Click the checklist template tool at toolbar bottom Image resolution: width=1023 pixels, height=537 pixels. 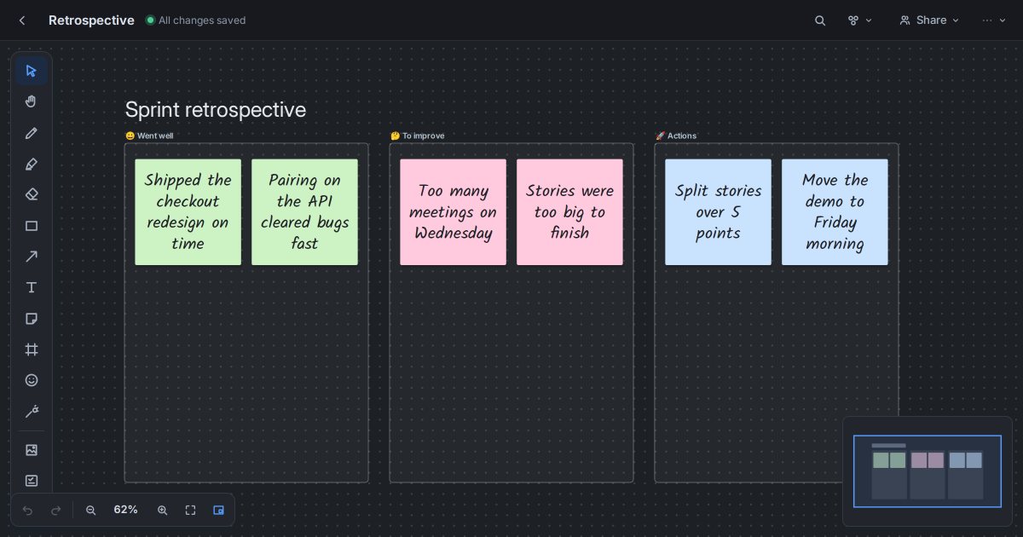[32, 480]
